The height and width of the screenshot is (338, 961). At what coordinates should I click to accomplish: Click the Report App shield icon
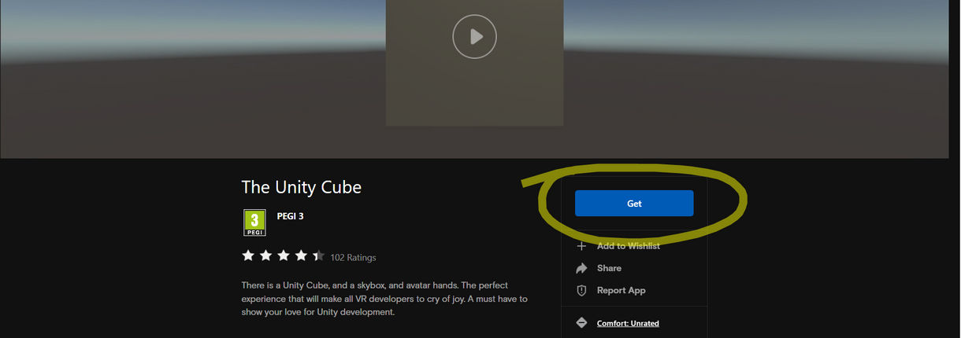pyautogui.click(x=581, y=290)
